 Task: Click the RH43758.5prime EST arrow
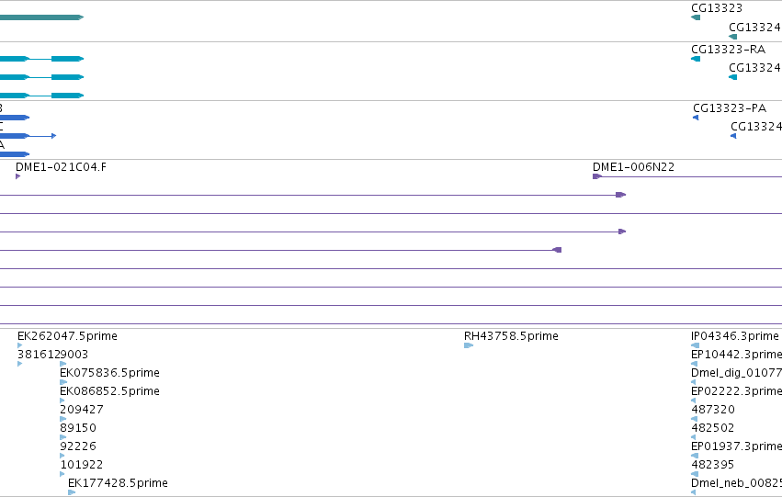pyautogui.click(x=469, y=345)
